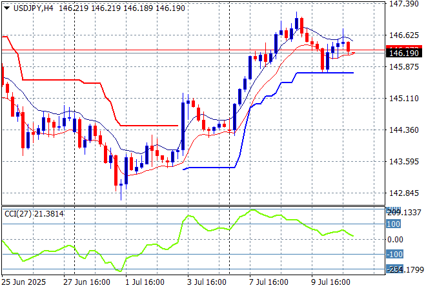Click the 143.595 price scale label
Screen dimensions: 426x290
click(403, 161)
